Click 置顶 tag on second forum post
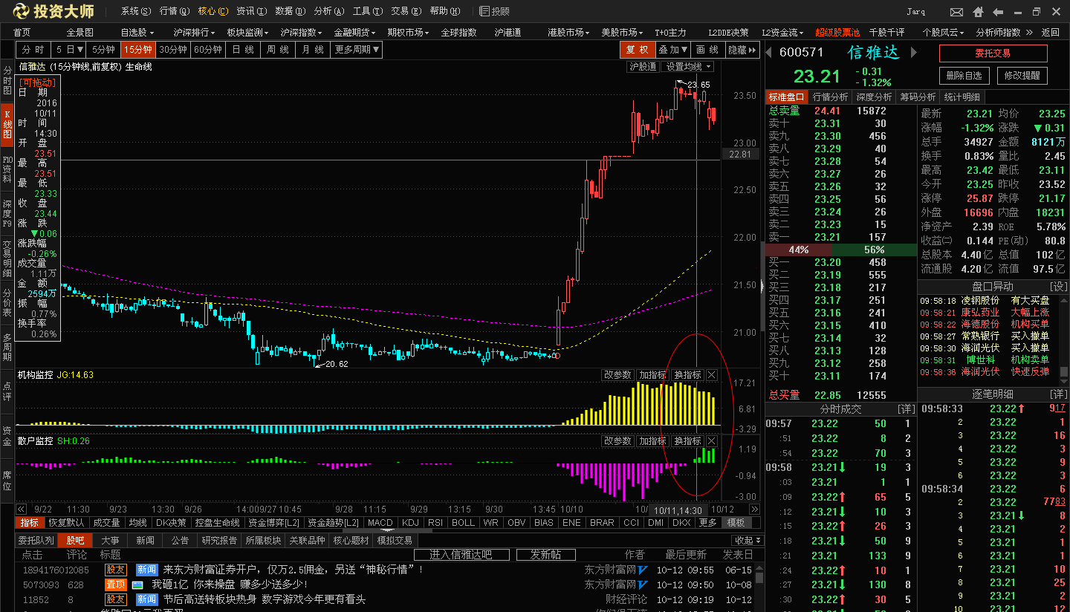The width and height of the screenshot is (1070, 612). (116, 585)
